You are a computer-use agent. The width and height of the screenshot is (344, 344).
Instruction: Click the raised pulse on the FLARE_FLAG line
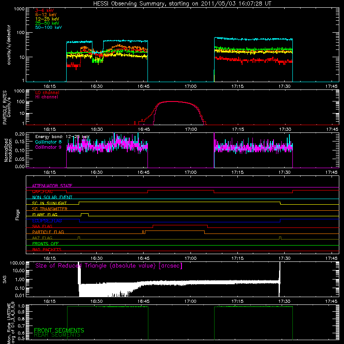[85, 214]
